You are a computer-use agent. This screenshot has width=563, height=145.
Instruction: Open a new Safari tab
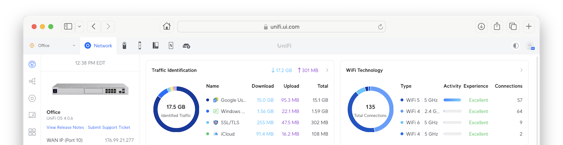[529, 27]
